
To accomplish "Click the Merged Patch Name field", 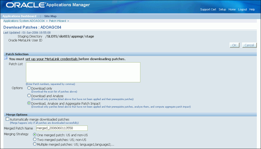I will coord(62,128).
